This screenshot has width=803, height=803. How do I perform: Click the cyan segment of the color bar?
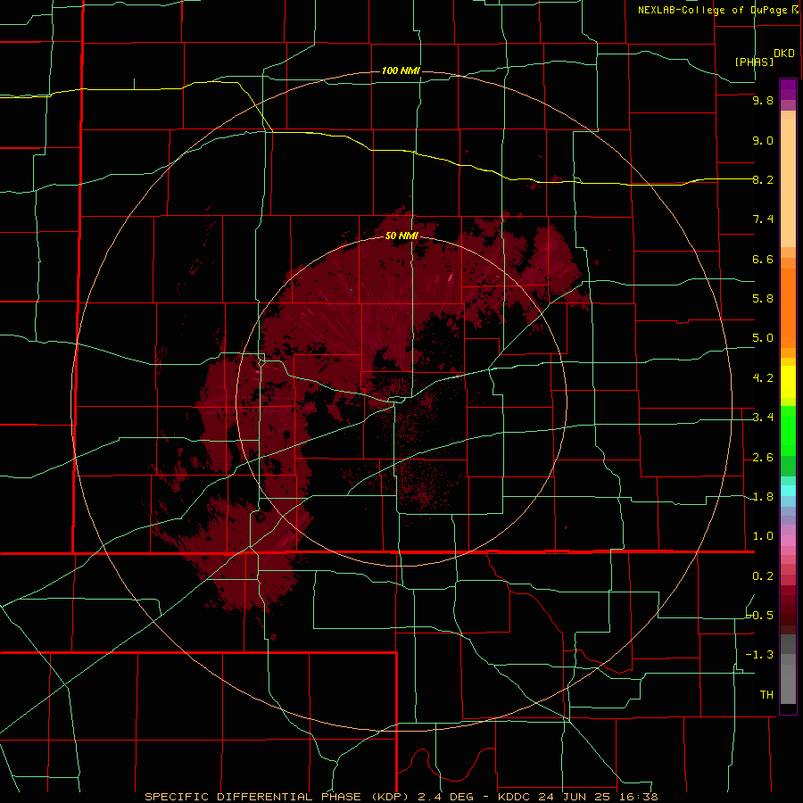tap(788, 491)
